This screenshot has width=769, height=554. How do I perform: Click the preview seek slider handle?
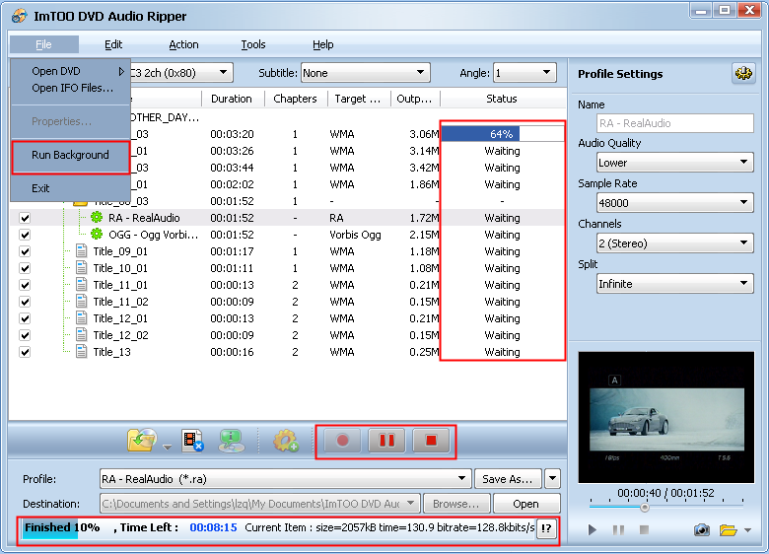[x=645, y=508]
